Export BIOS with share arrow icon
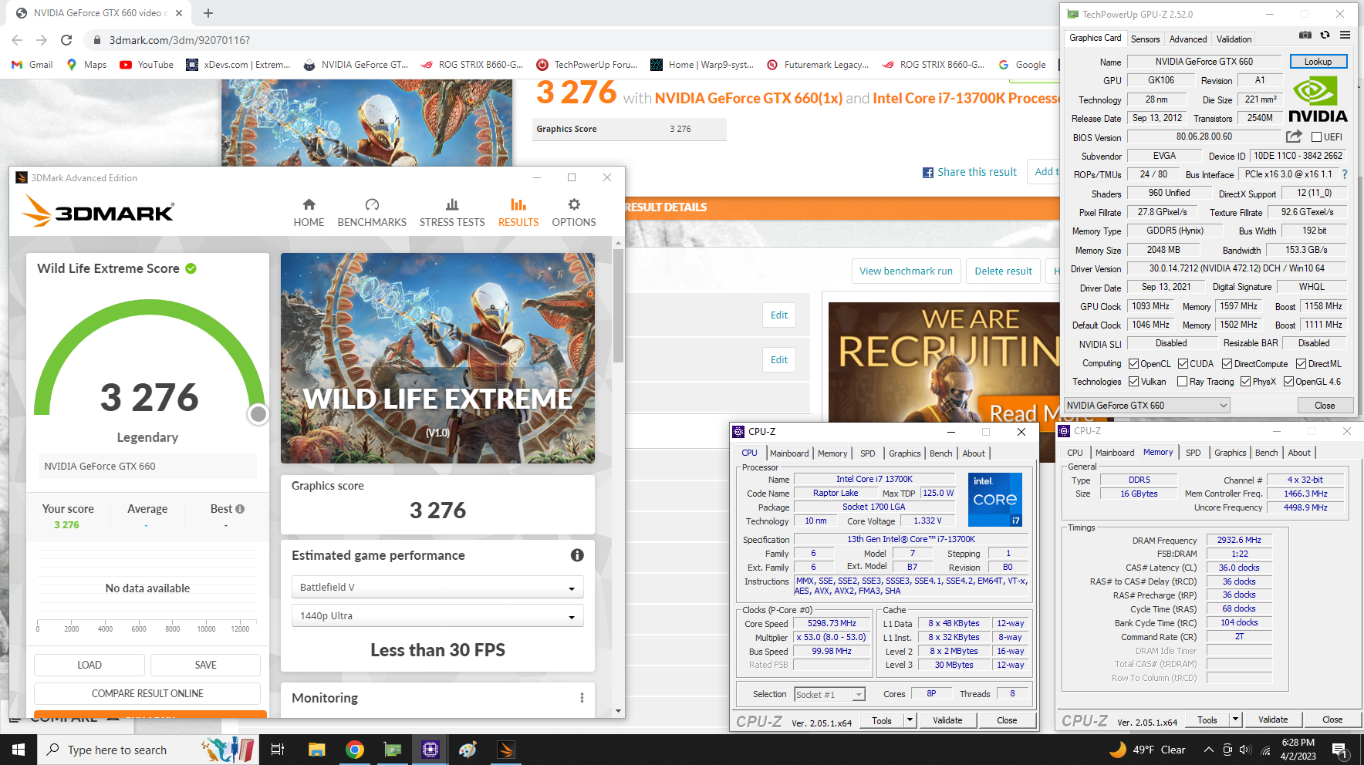 tap(1294, 136)
